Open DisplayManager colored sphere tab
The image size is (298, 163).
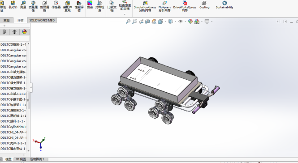pyautogui.click(x=24, y=32)
